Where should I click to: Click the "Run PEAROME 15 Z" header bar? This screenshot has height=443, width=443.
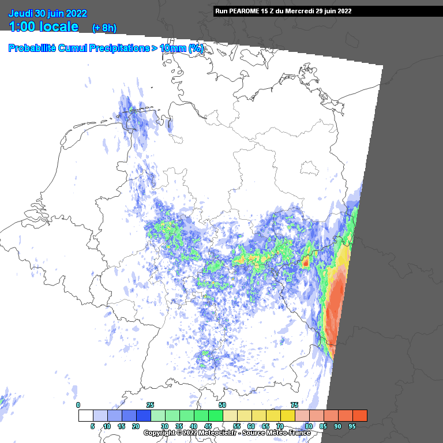[x=283, y=11]
